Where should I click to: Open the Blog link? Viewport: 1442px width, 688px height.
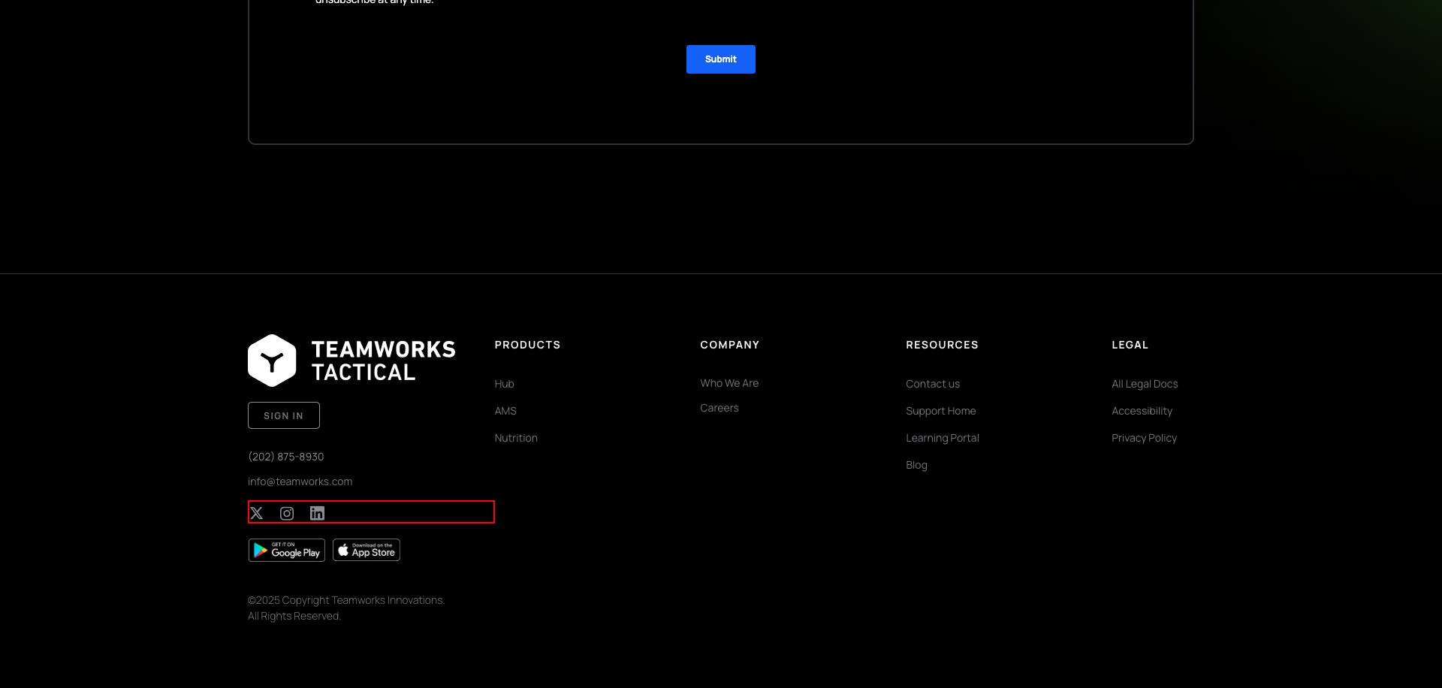[x=916, y=465]
